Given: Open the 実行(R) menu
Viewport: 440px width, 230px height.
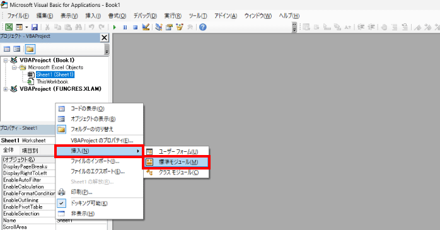Looking at the screenshot, I should 173,16.
